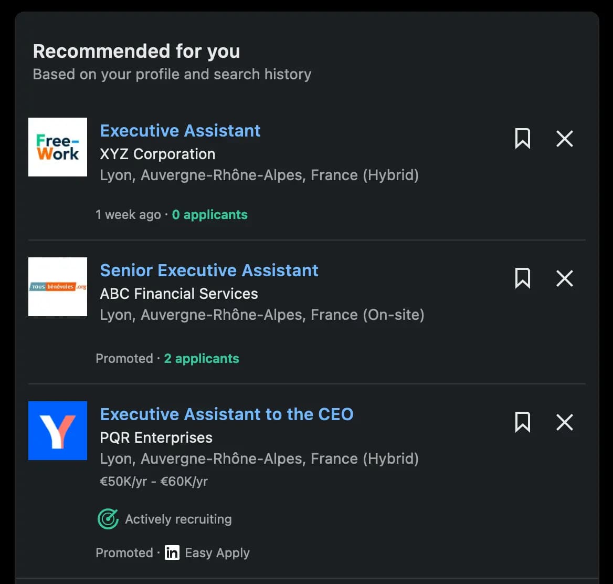The height and width of the screenshot is (584, 613).
Task: Click the Actively recruiting checkmark icon
Action: [x=108, y=519]
